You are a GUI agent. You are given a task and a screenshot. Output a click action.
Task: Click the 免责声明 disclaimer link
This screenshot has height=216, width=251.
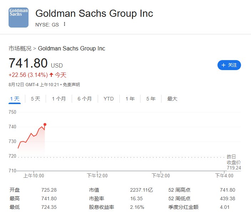71,85
